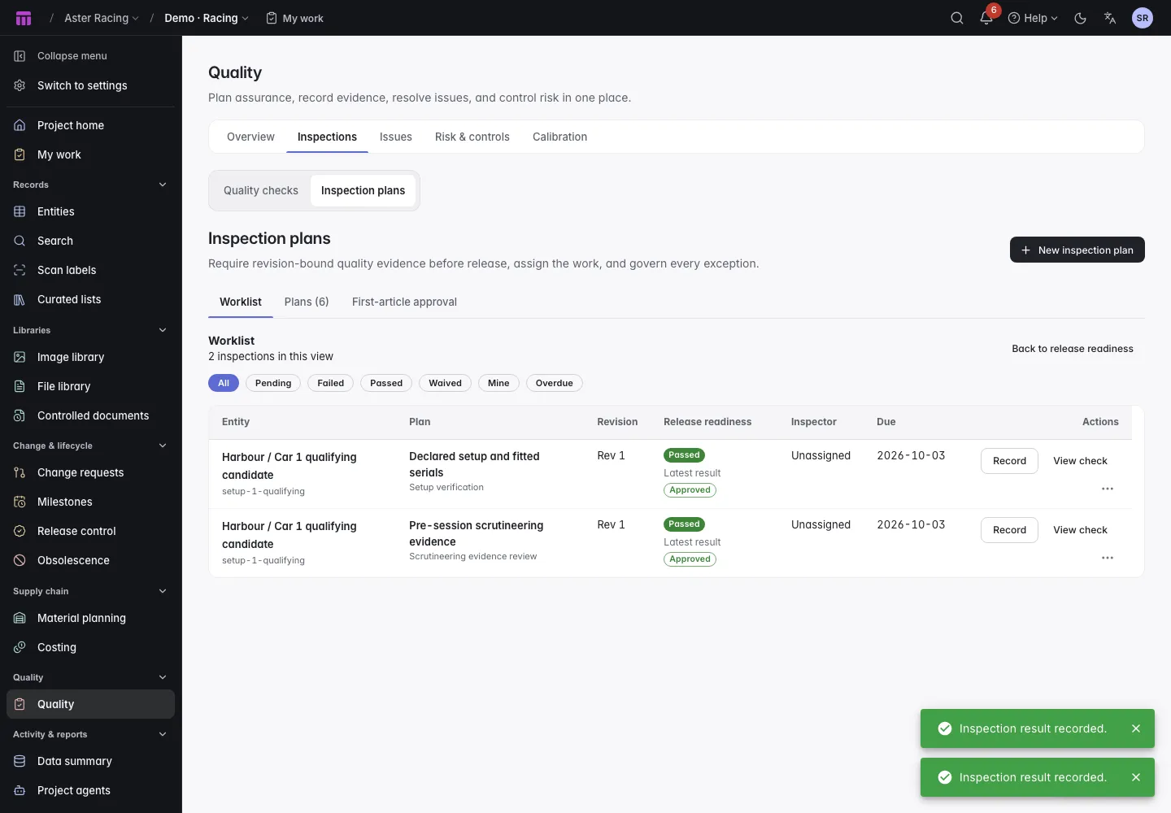Collapse the Records sidebar section
The width and height of the screenshot is (1171, 813).
[163, 185]
